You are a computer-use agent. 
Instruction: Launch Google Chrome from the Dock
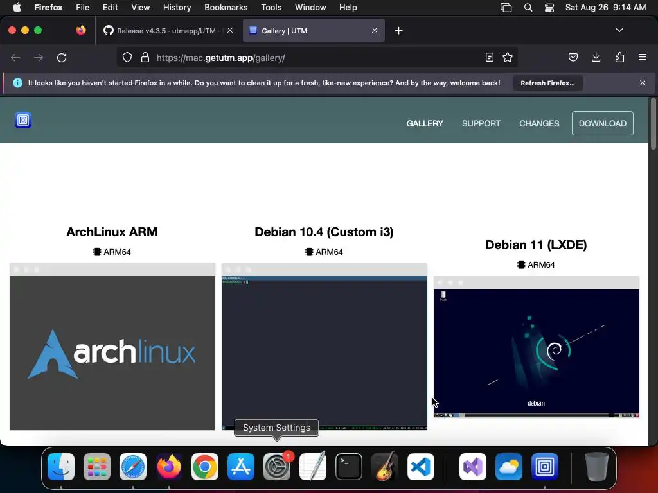click(205, 467)
